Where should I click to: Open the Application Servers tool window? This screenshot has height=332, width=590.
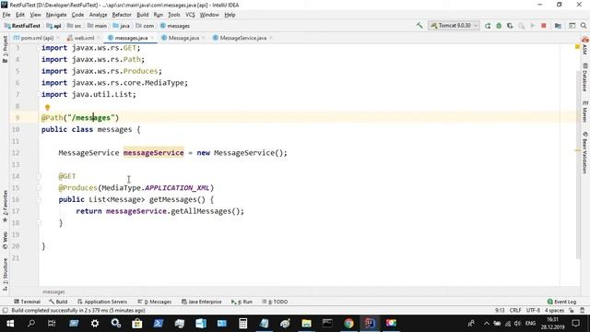[x=102, y=302]
